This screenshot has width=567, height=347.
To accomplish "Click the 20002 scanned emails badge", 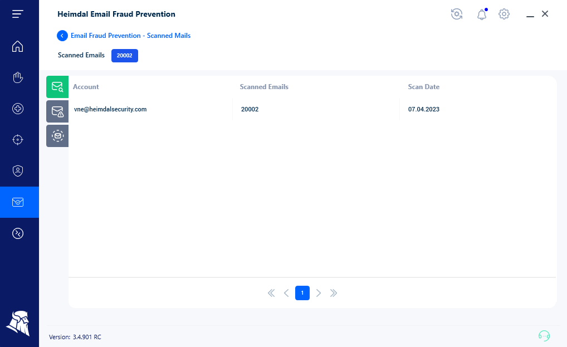I will point(124,55).
